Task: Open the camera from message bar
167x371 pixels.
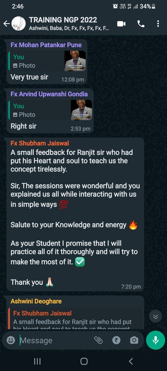Action: point(134,340)
